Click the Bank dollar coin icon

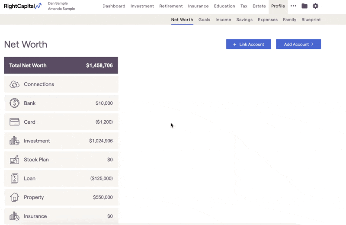pos(14,103)
